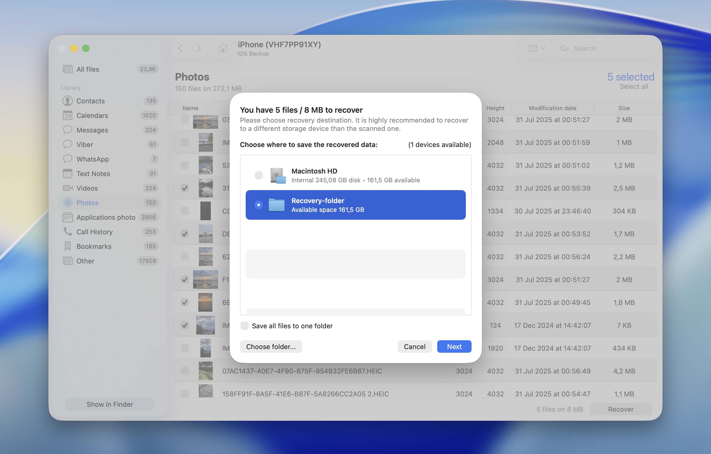Open thumbnail of 158FF91F HEIC photo
The width and height of the screenshot is (711, 454).
tap(206, 391)
